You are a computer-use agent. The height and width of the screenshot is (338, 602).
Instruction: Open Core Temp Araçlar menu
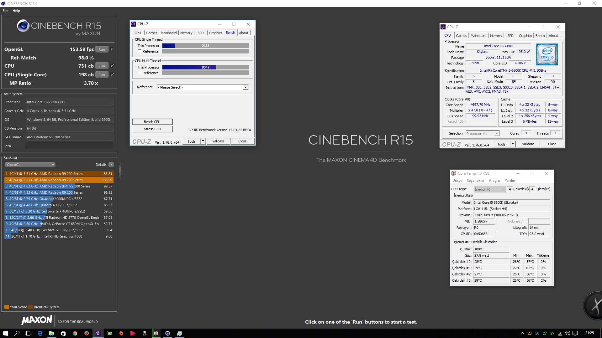point(494,181)
